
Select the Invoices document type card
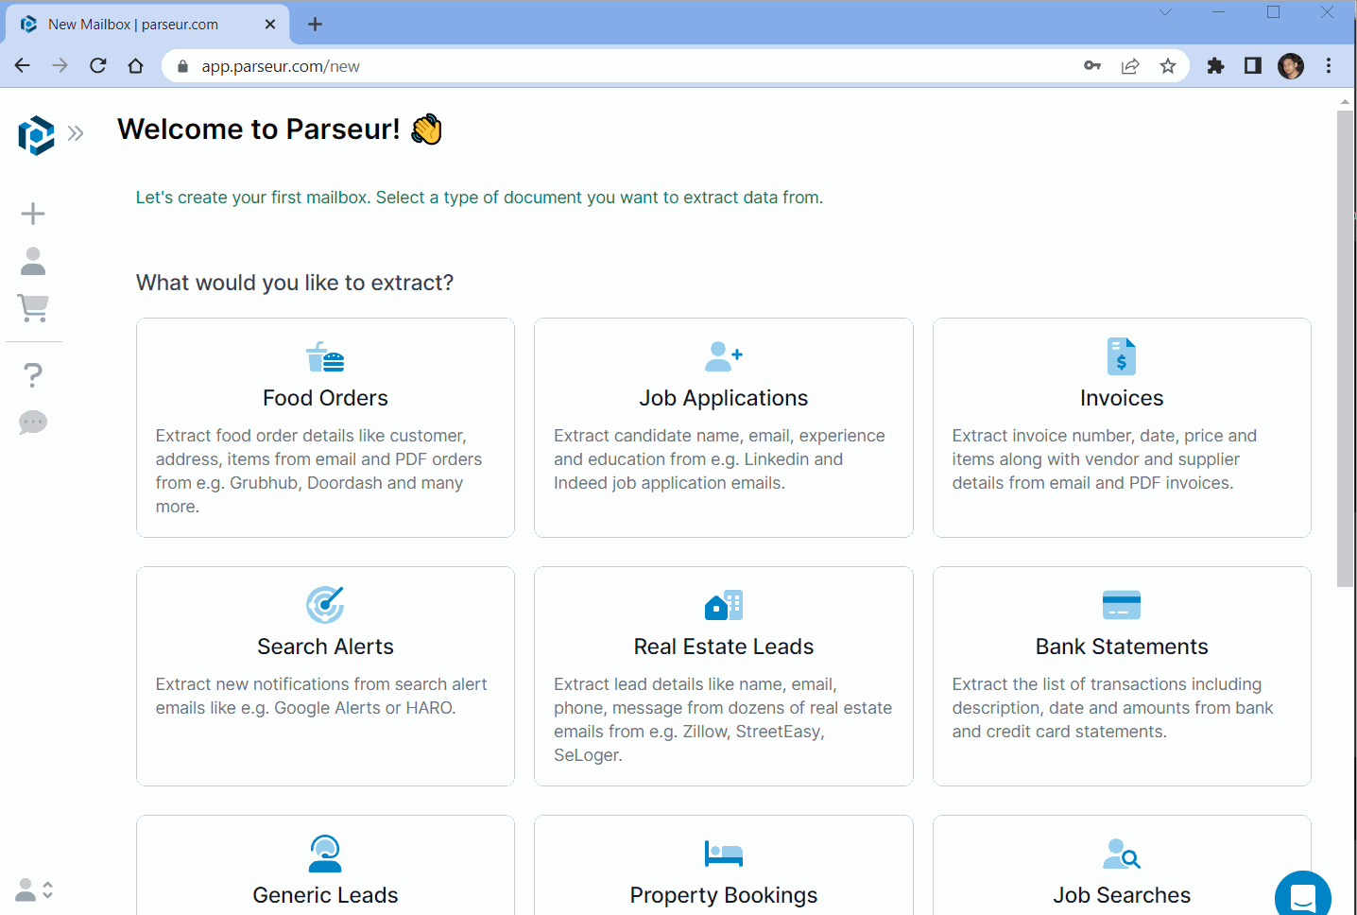[x=1121, y=427]
